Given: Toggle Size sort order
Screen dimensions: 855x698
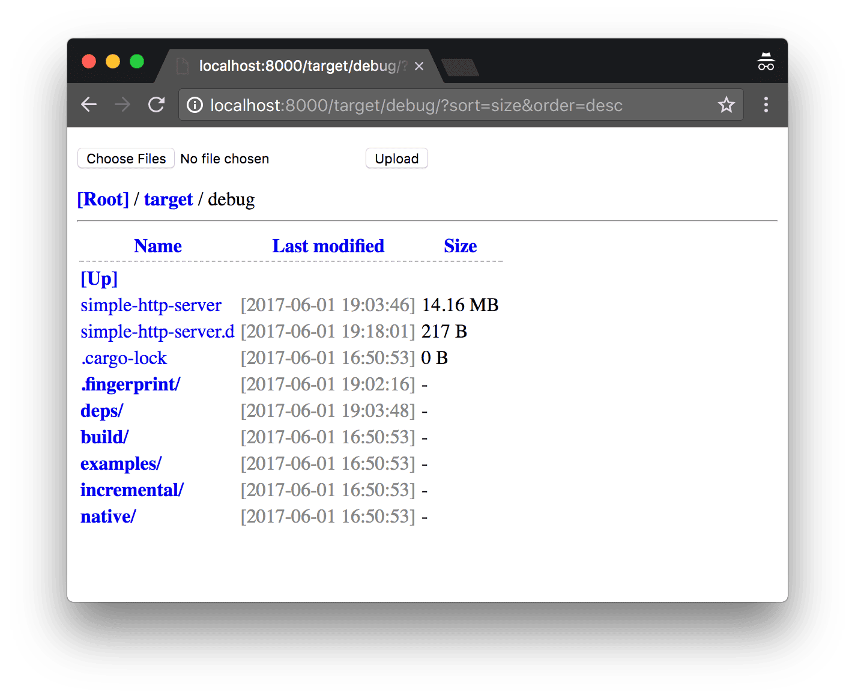Looking at the screenshot, I should 460,246.
